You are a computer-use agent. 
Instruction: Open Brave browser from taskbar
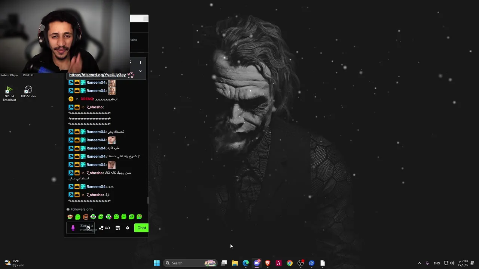point(268,263)
